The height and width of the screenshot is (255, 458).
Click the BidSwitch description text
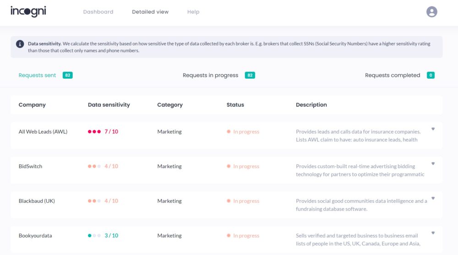coord(360,170)
